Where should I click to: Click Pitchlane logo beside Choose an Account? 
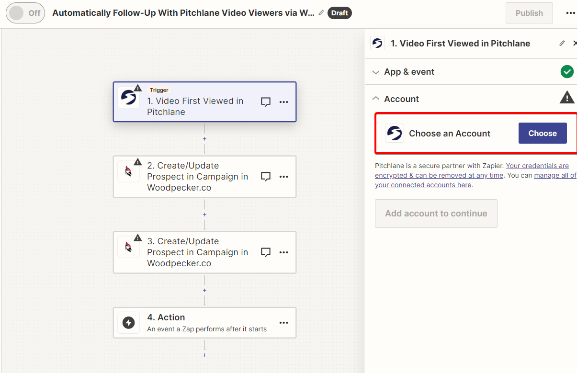click(x=395, y=133)
